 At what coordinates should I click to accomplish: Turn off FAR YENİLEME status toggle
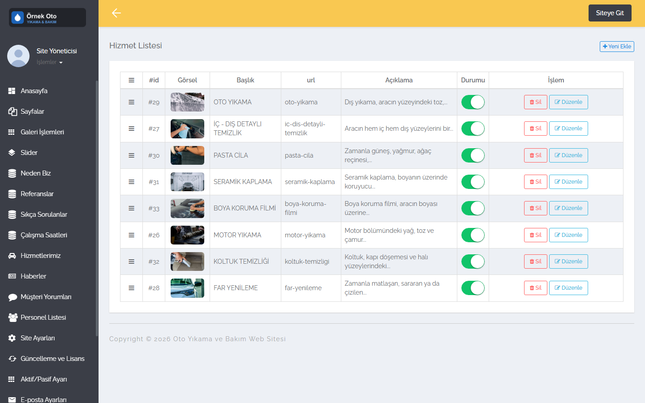pos(473,288)
